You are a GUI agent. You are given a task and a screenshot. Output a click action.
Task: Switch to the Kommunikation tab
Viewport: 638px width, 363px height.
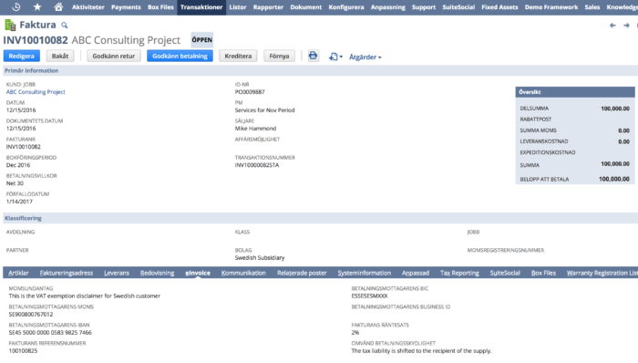pyautogui.click(x=243, y=273)
